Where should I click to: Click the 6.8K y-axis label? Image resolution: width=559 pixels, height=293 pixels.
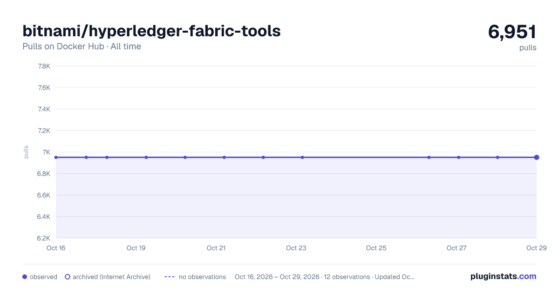pos(44,173)
